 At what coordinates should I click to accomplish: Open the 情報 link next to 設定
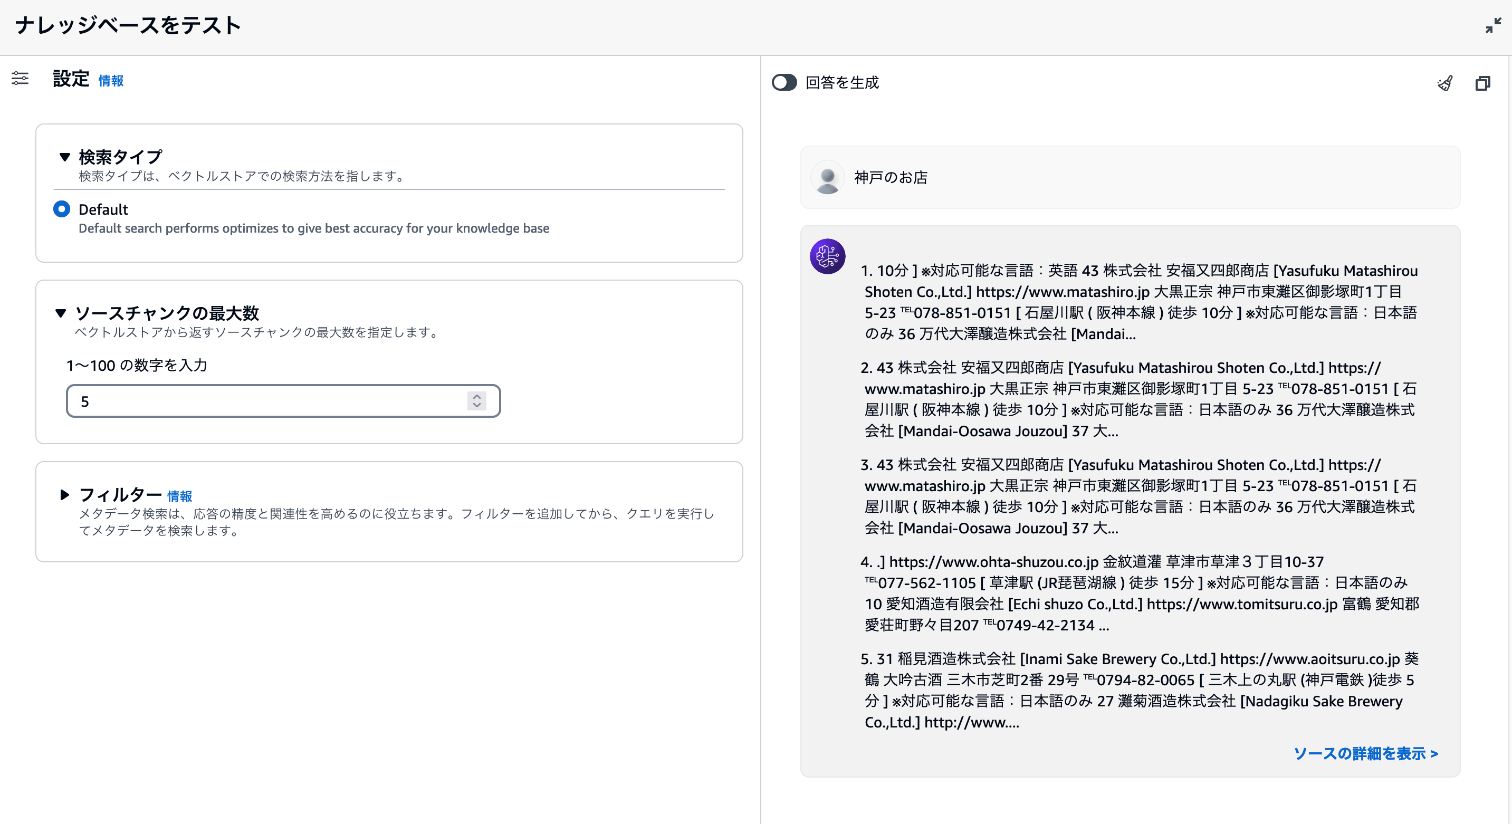click(x=111, y=82)
